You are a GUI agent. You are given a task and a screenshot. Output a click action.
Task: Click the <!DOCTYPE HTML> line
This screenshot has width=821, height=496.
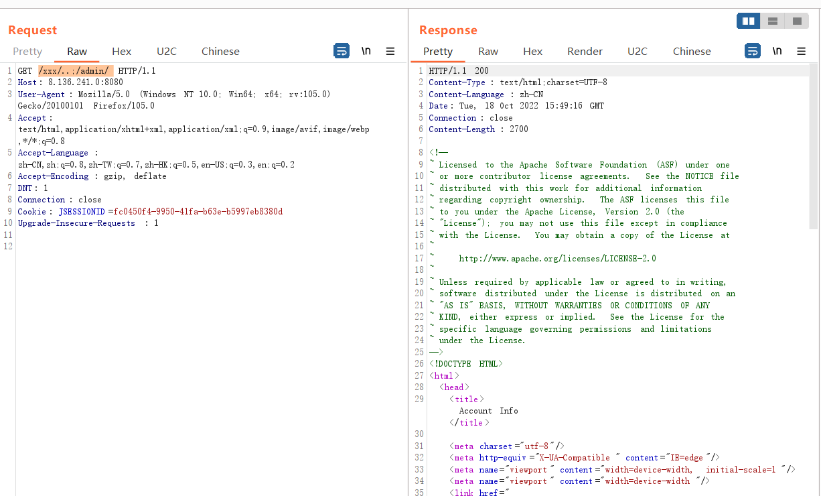point(465,364)
